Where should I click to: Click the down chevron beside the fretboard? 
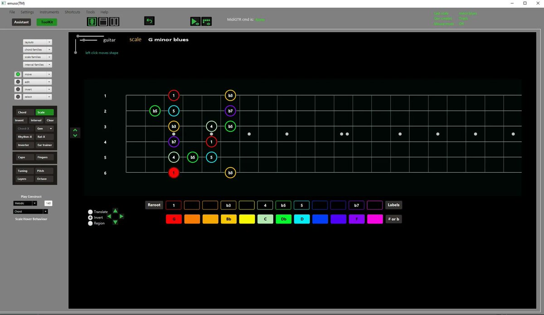pos(75,135)
